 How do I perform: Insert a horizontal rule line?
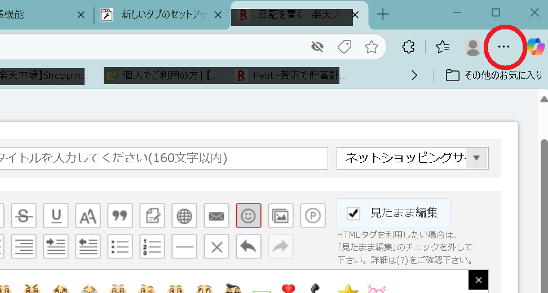184,247
